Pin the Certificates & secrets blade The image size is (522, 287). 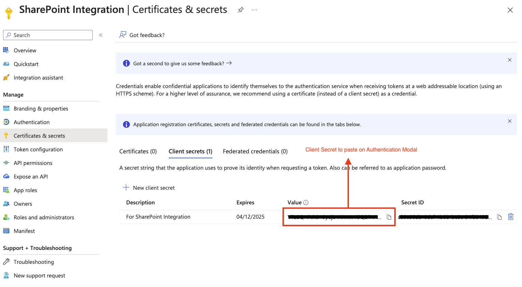point(241,10)
